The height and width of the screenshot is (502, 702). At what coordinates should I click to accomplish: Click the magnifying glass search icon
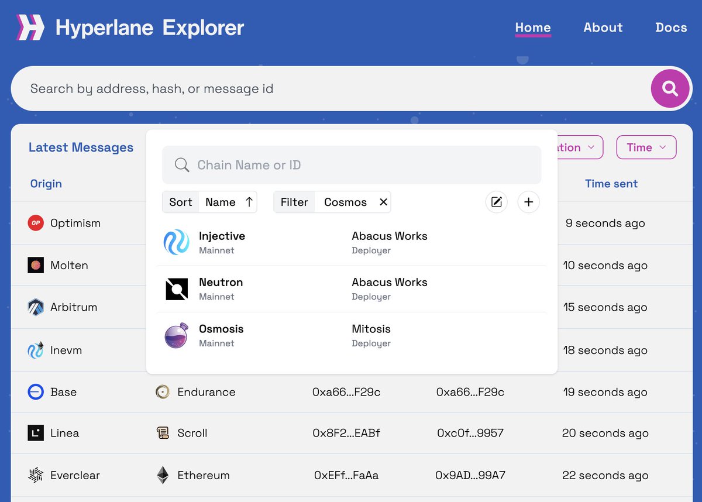point(670,88)
